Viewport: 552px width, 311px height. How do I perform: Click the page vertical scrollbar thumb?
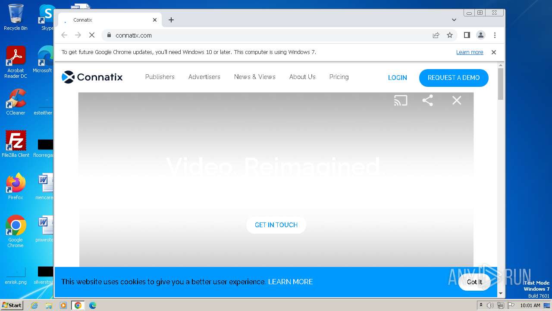click(x=501, y=84)
